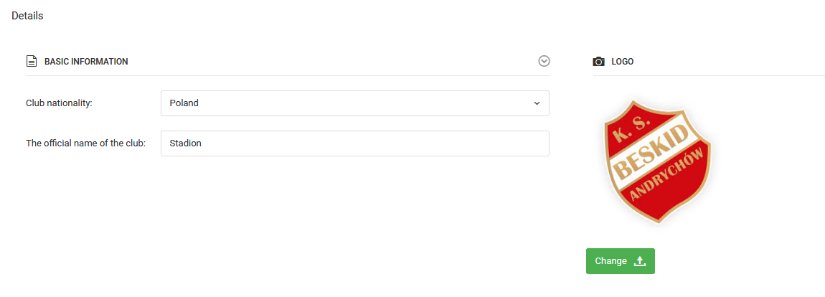825x297 pixels.
Task: Click the "Stadion" text in name field
Action: tap(185, 143)
